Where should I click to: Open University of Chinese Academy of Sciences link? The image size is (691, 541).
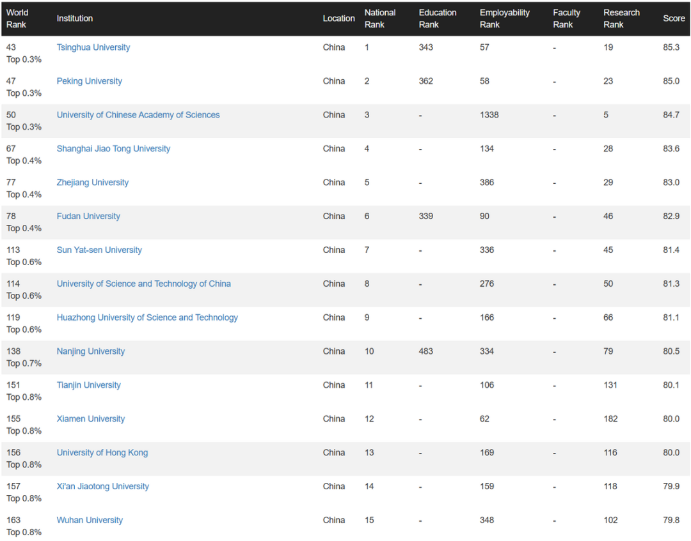[x=138, y=115]
